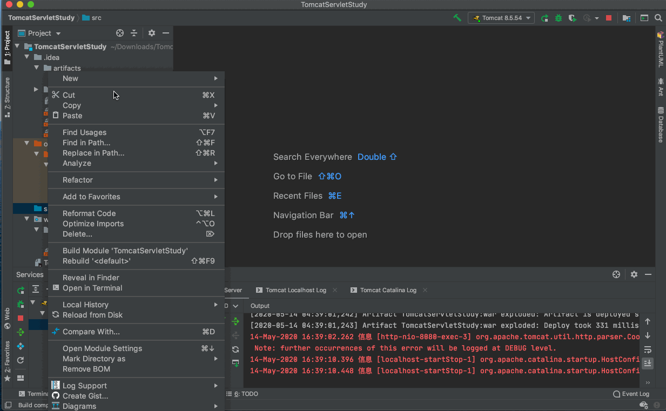This screenshot has height=411, width=666.
Task: Click the green Debug bug icon in toolbar
Action: click(x=559, y=18)
